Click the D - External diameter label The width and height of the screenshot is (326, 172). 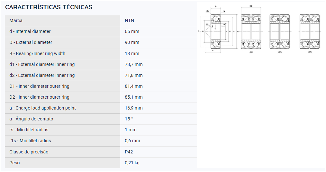click(x=31, y=42)
